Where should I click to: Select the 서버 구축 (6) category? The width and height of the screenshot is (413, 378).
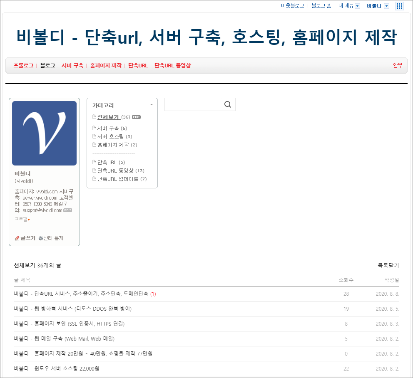(x=112, y=128)
